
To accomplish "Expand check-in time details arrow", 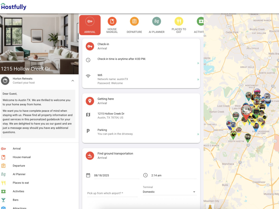I will 198,63.
